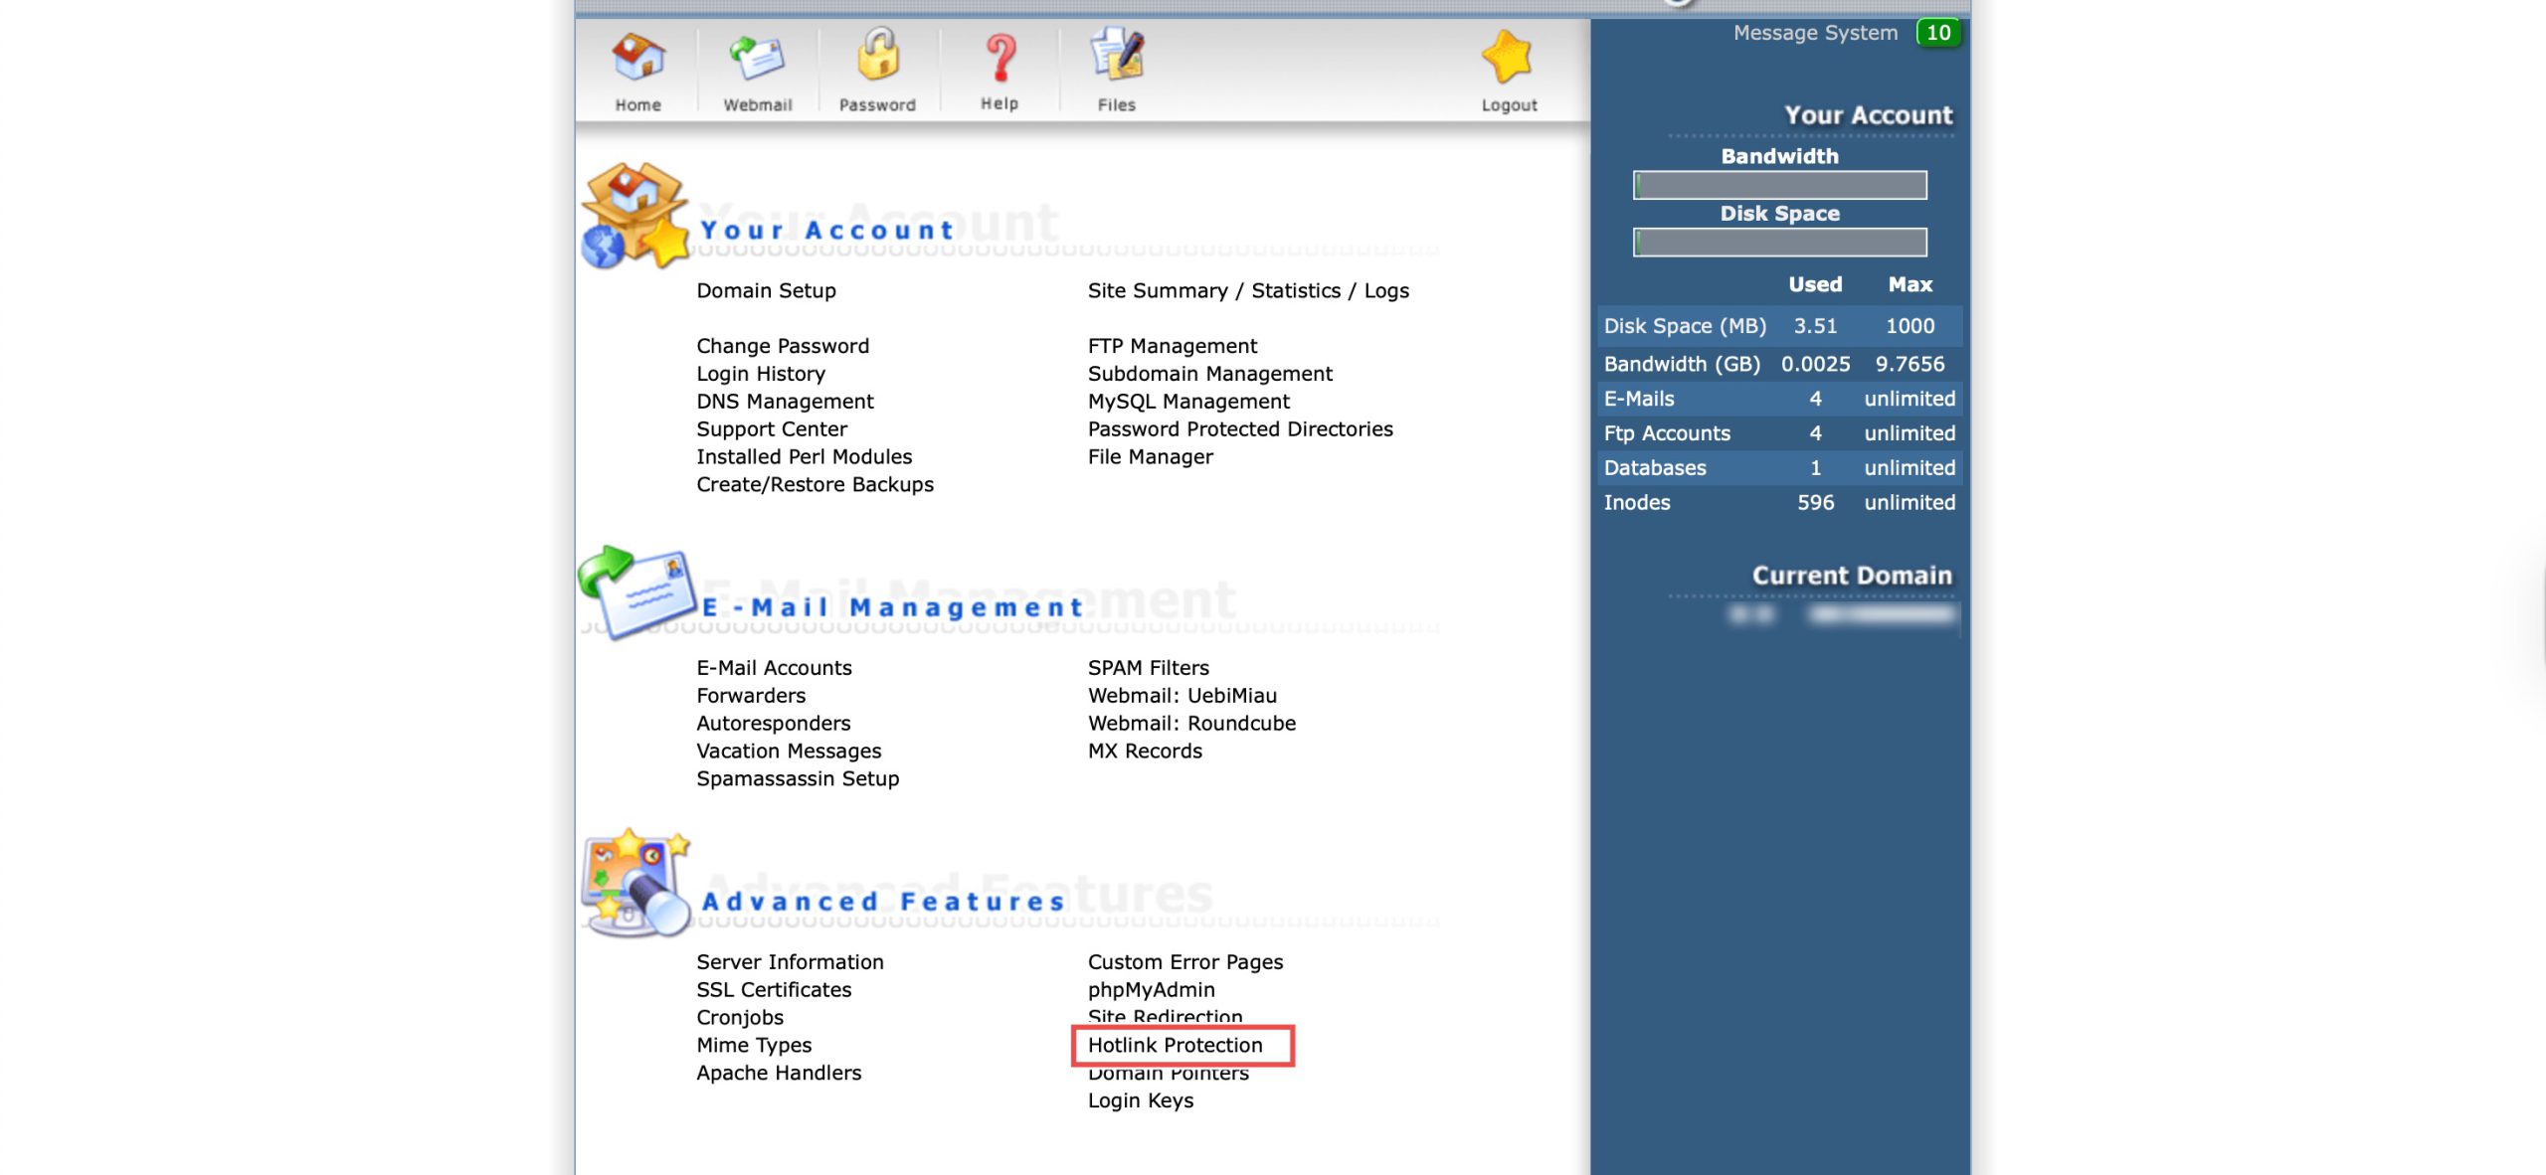Viewport: 2546px width, 1175px height.
Task: Open Webmail envelope icon in toolbar
Action: (757, 58)
